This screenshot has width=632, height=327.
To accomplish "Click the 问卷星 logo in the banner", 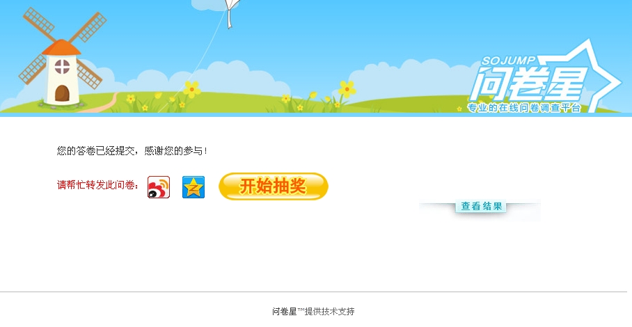I will click(528, 84).
